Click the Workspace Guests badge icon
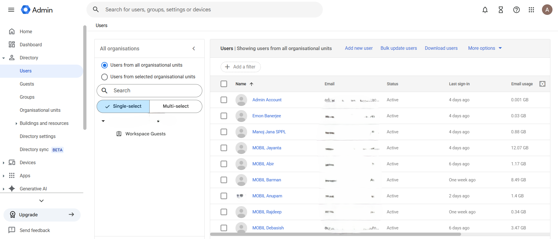This screenshot has height=239, width=558. (x=119, y=134)
